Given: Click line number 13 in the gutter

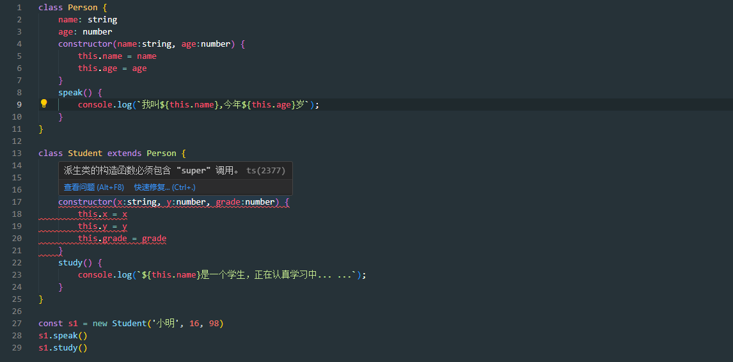Looking at the screenshot, I should pos(17,153).
